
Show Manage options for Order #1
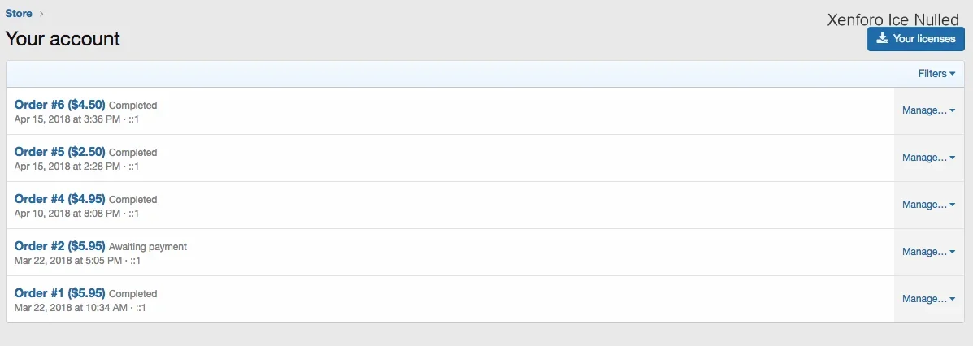(x=928, y=299)
